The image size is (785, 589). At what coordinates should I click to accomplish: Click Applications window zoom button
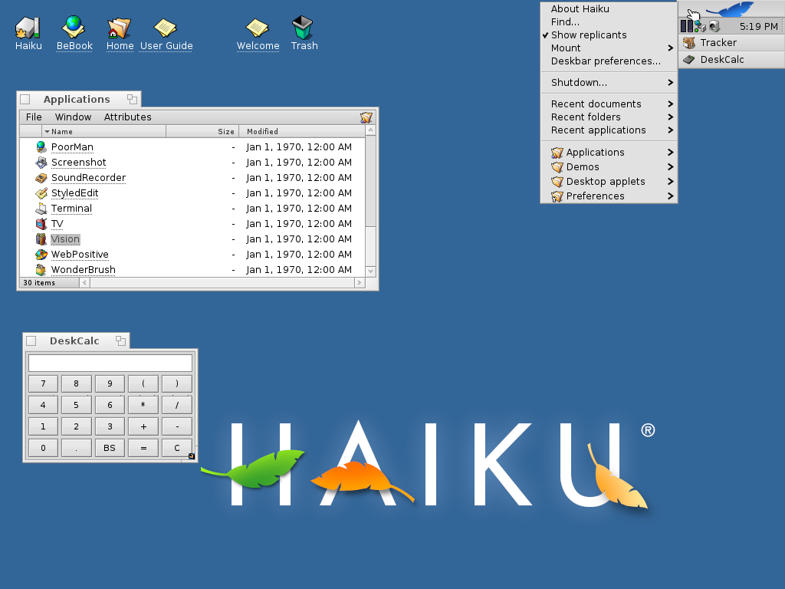(132, 99)
